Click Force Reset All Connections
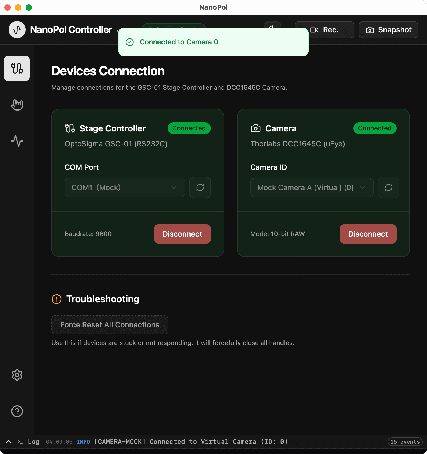427x454 pixels. coord(110,325)
